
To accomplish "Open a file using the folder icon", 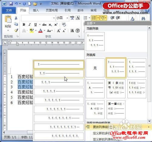I will 35,4.
